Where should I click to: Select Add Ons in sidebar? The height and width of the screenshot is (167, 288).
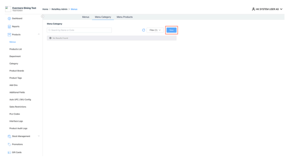pos(14,85)
